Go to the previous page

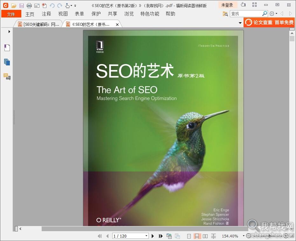107,236
